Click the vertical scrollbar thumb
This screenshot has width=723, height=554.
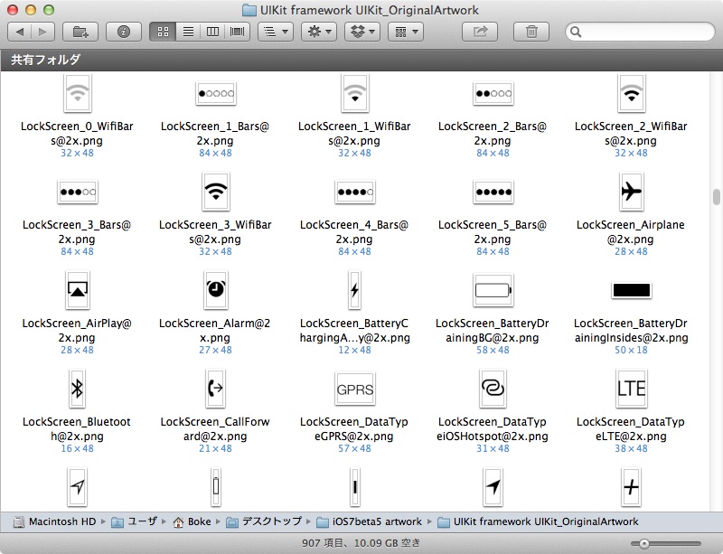[x=716, y=197]
